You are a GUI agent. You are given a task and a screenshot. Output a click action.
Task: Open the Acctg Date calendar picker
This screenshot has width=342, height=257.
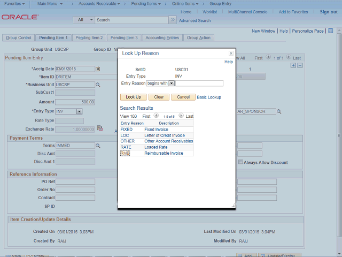(98, 69)
